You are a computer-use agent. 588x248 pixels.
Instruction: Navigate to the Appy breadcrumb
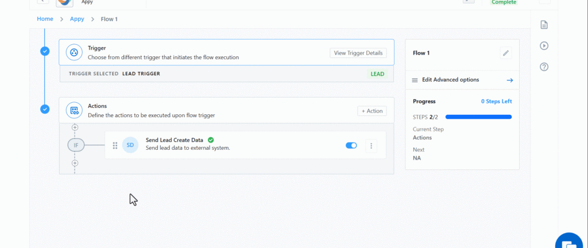point(77,19)
